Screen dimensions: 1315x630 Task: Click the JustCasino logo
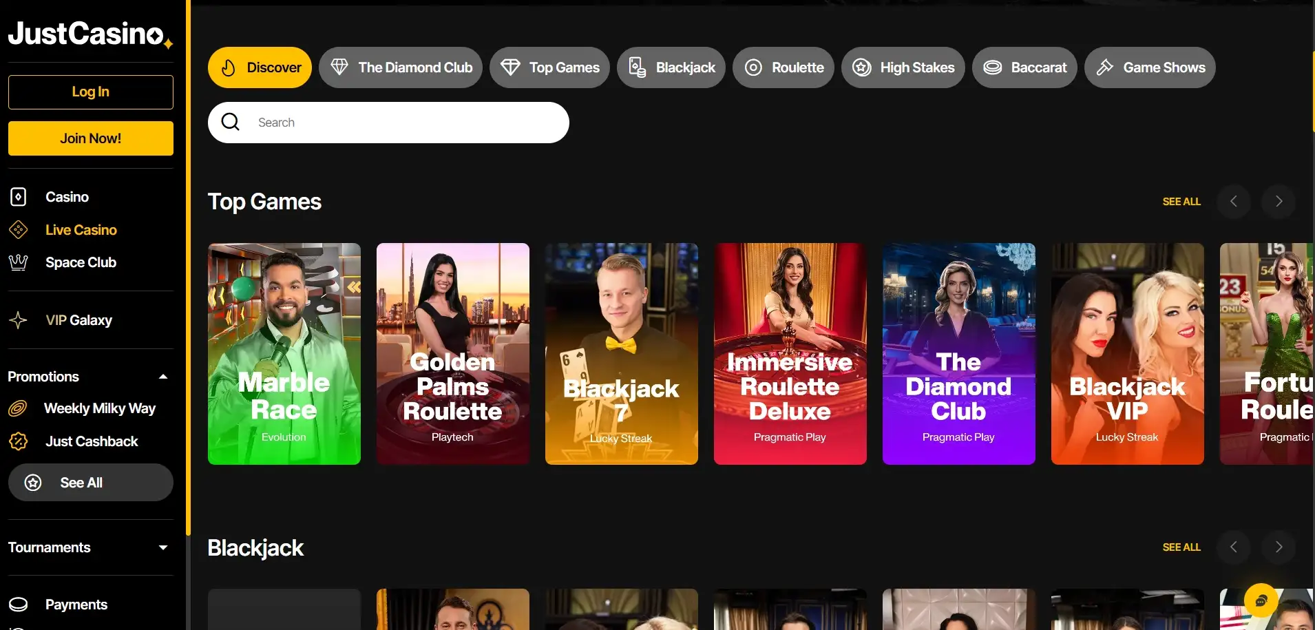click(90, 34)
